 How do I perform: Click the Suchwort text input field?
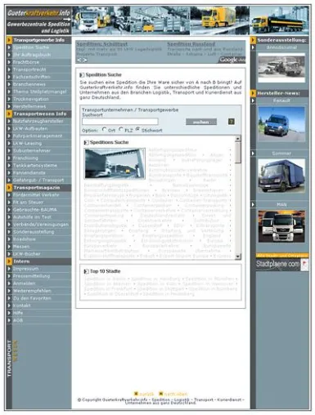[x=120, y=122]
